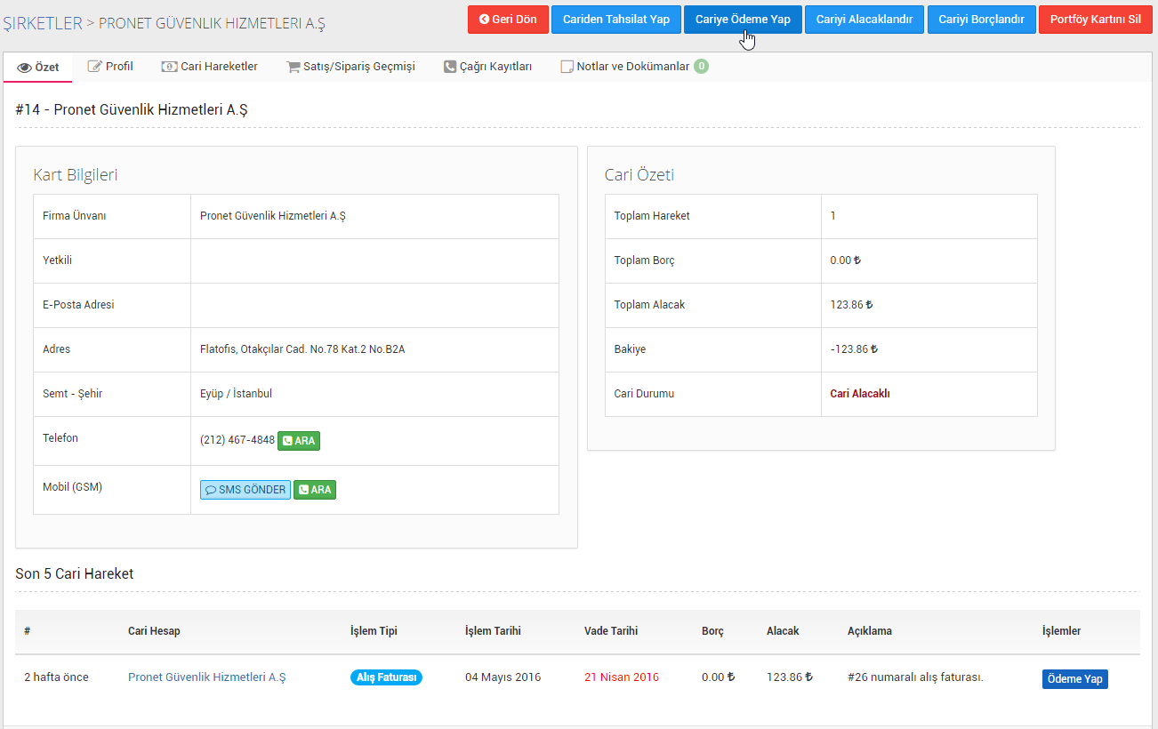Click the due date 21 Nisan 2016
This screenshot has width=1158, height=729.
click(622, 677)
